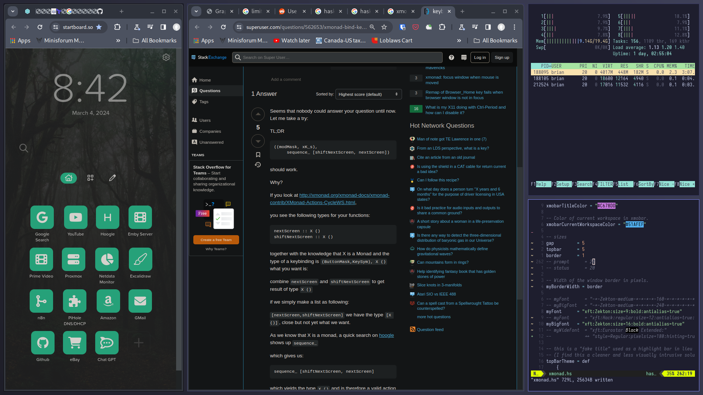Image resolution: width=703 pixels, height=395 pixels.
Task: Click the Log in button
Action: (x=480, y=57)
